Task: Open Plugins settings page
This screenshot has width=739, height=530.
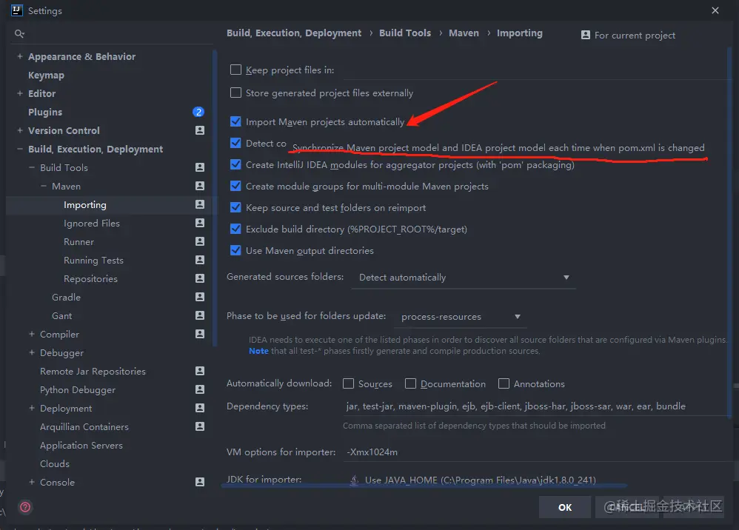Action: 45,112
